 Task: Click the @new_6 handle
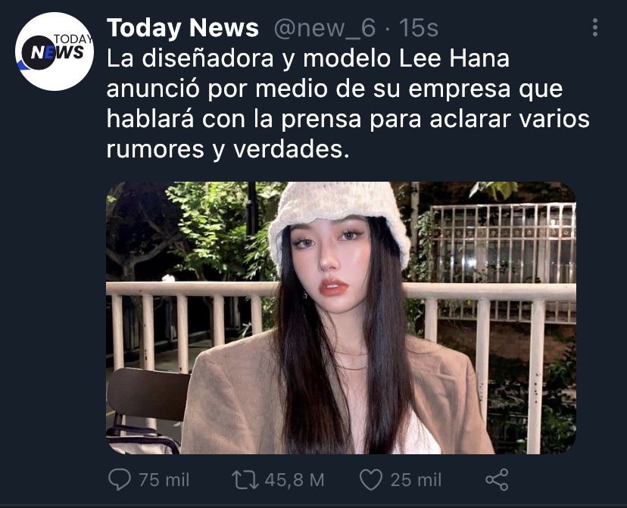[x=325, y=28]
